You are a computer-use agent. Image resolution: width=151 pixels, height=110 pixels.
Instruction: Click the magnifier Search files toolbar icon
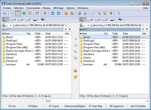tap(93, 13)
